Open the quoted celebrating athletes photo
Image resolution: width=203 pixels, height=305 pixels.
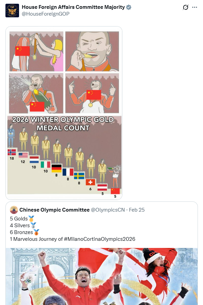point(101,276)
